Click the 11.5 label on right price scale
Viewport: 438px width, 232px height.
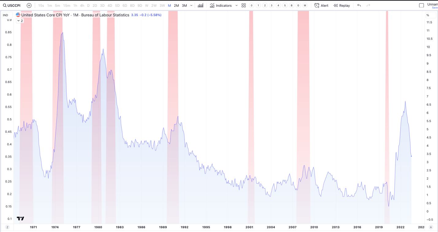click(429, 22)
